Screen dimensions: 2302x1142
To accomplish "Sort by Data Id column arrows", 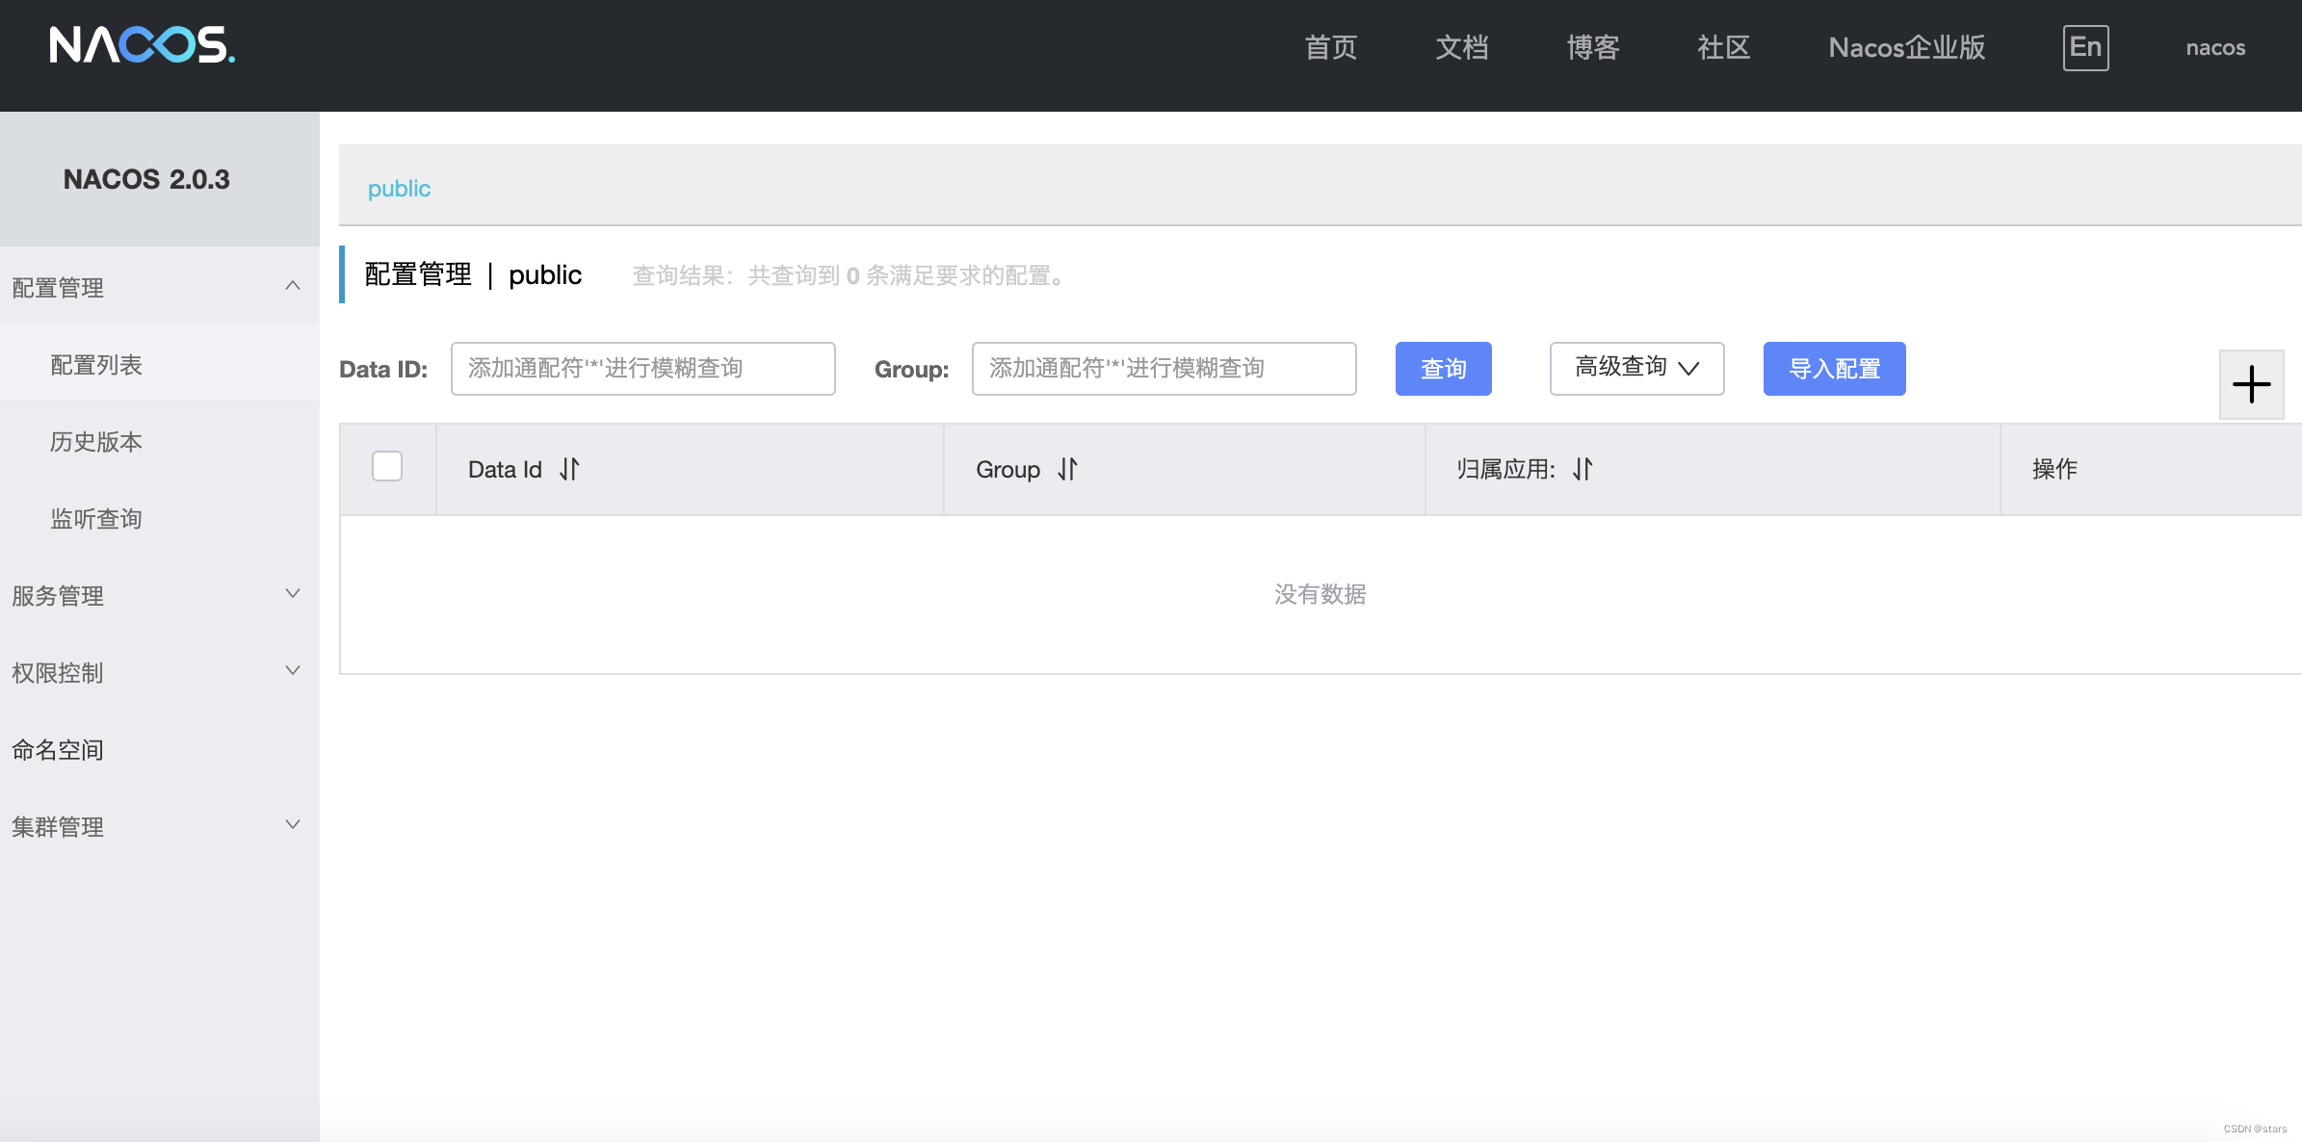I will coord(569,469).
